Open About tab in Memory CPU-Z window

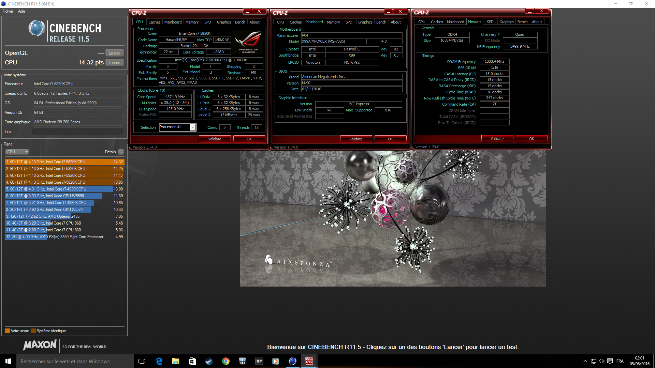point(537,22)
